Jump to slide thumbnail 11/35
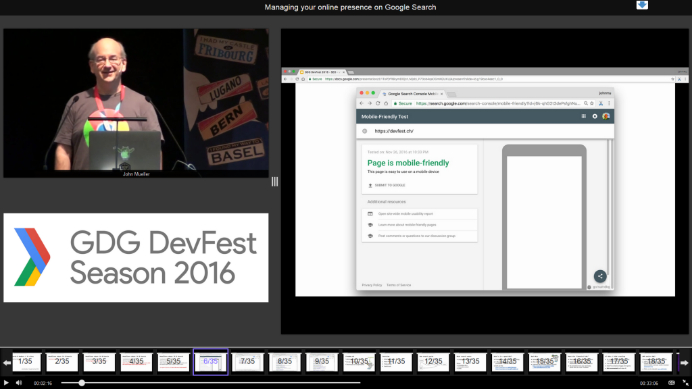 [396, 362]
